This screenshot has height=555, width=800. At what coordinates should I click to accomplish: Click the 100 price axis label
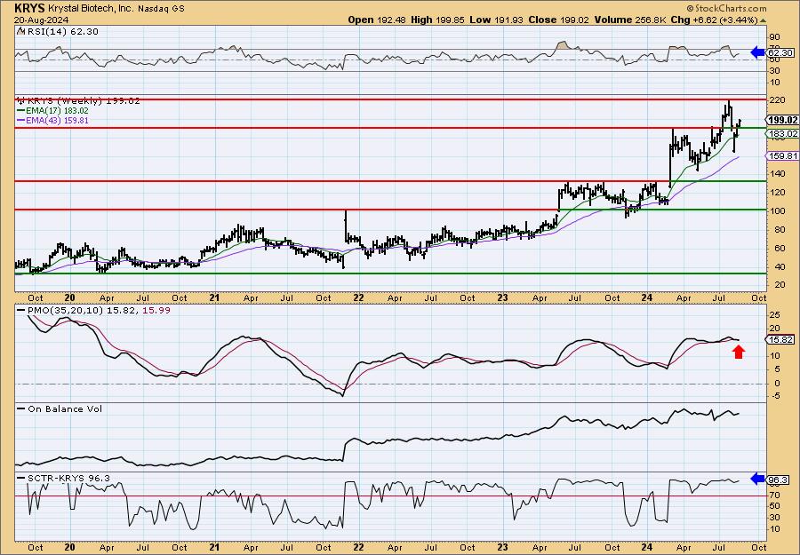[x=778, y=211]
